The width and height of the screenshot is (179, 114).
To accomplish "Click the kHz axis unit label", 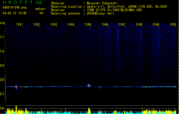I will [3, 23].
